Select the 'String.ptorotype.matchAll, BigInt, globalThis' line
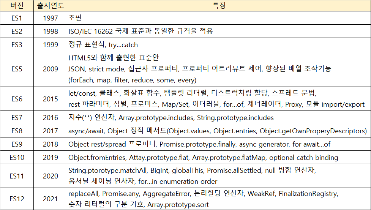The height and width of the screenshot is (210, 371). pos(192,170)
